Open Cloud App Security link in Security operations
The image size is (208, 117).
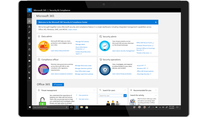[144, 74]
